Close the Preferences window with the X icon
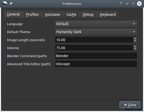 139,4
